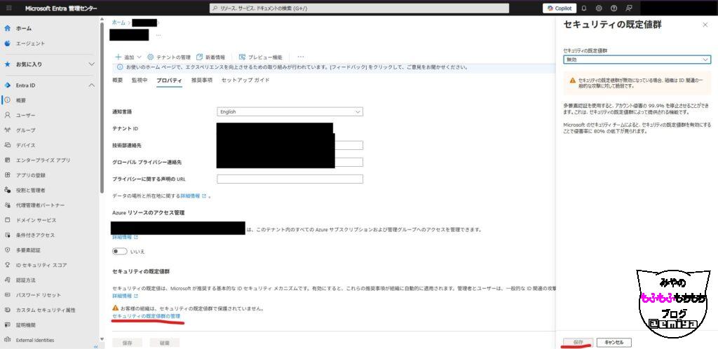Open notifications bell icon
718x349 pixels.
(584, 8)
